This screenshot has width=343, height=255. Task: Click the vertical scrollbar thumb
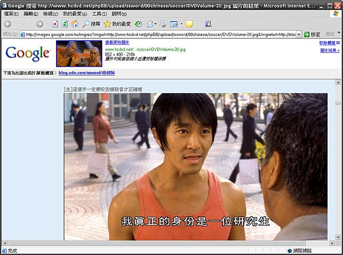[x=338, y=103]
